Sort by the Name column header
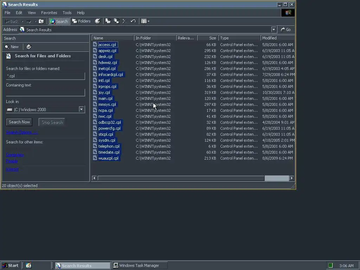 click(113, 38)
